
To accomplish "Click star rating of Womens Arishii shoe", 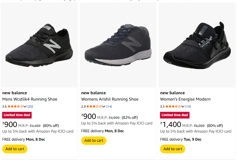I will click(94, 106).
